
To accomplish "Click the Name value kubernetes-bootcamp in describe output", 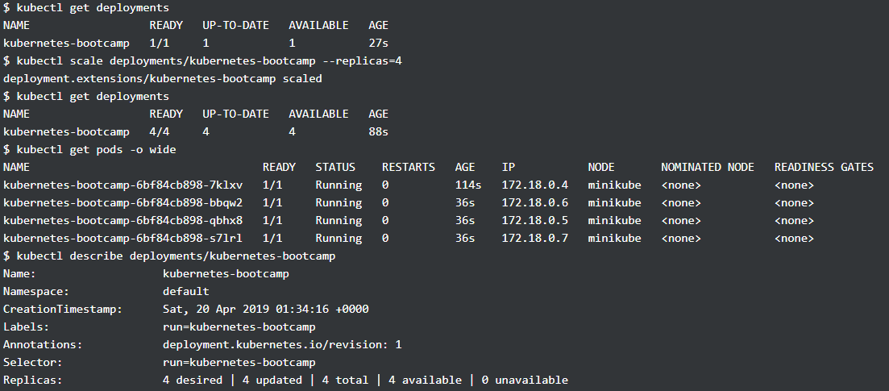I will 226,273.
